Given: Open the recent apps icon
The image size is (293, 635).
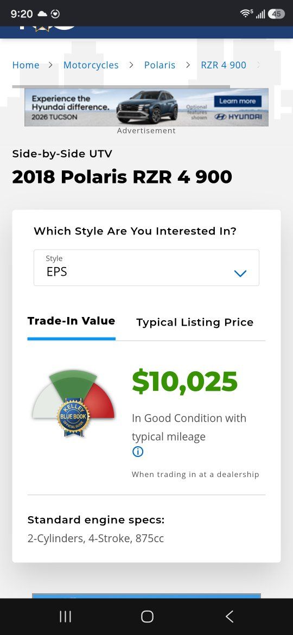Looking at the screenshot, I should (x=65, y=617).
